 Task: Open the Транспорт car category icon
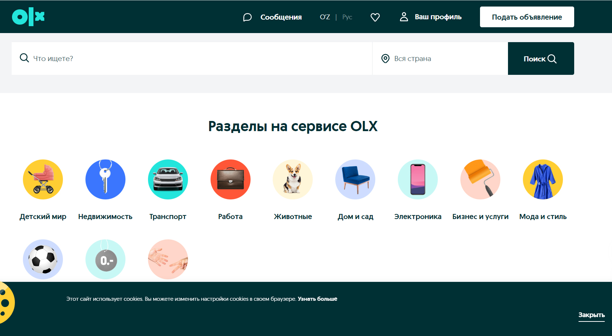168,179
